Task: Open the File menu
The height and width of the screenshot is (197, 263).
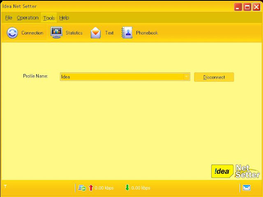Action: (x=9, y=18)
